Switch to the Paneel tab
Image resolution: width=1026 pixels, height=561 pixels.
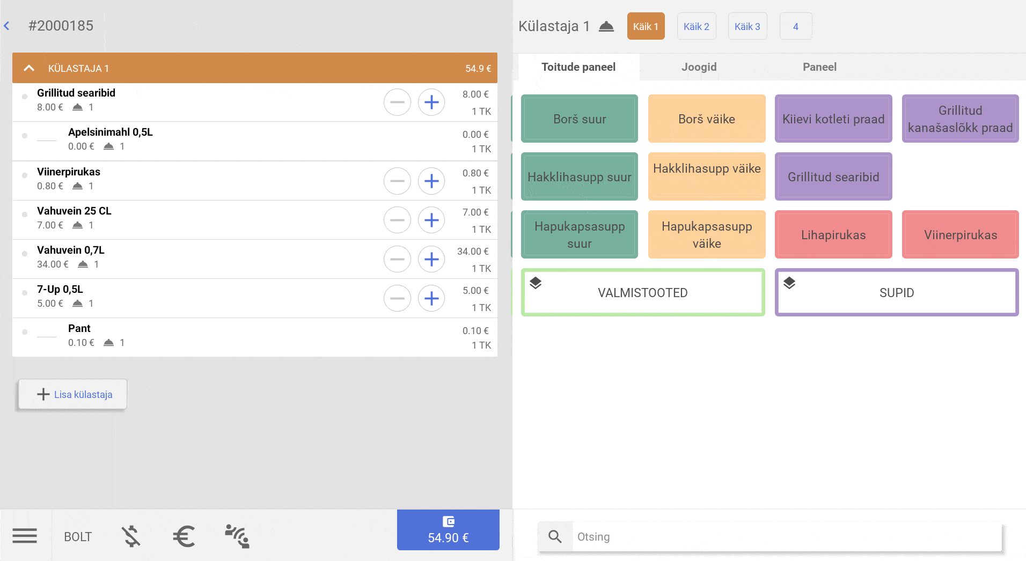pos(819,67)
